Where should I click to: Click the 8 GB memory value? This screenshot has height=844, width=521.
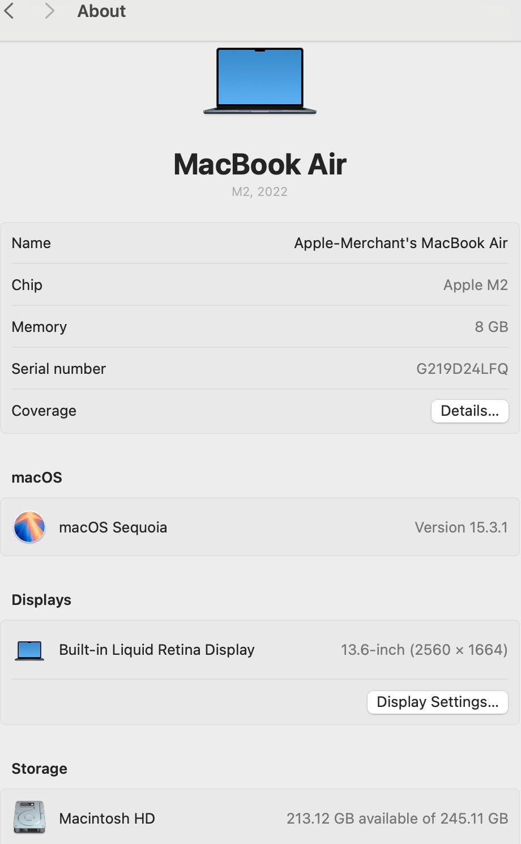(x=492, y=327)
